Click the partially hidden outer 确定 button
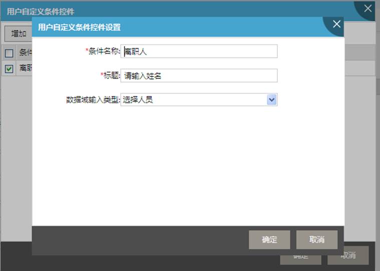 pyautogui.click(x=300, y=257)
